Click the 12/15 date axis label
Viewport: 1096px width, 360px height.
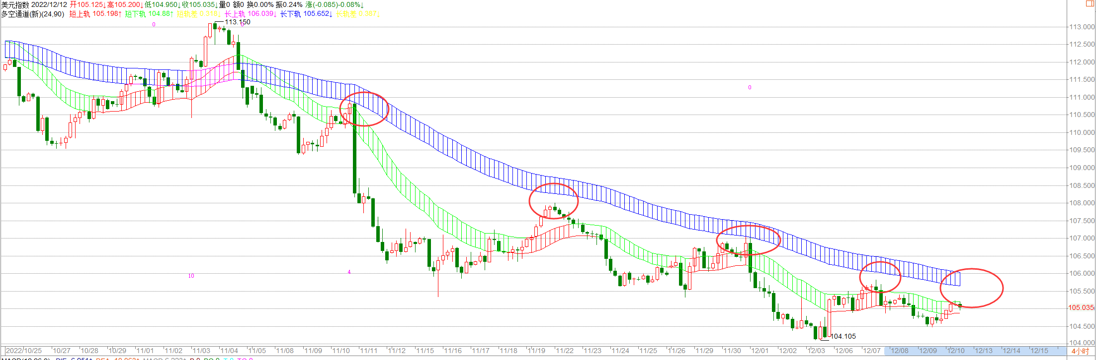pos(1039,351)
